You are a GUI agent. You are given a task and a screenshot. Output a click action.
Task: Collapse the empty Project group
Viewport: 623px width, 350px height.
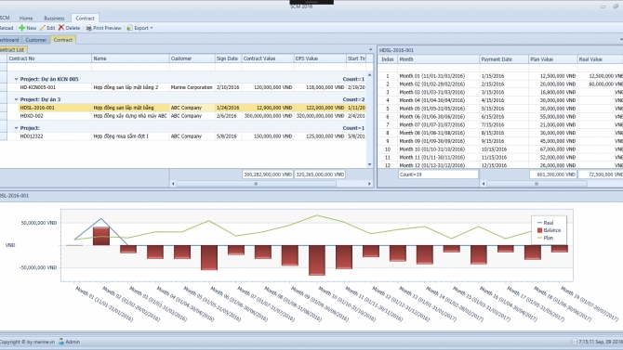coord(17,128)
